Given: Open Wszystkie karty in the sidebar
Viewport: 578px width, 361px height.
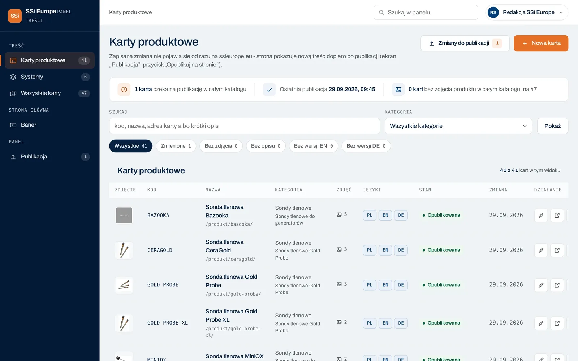Looking at the screenshot, I should coord(49,93).
